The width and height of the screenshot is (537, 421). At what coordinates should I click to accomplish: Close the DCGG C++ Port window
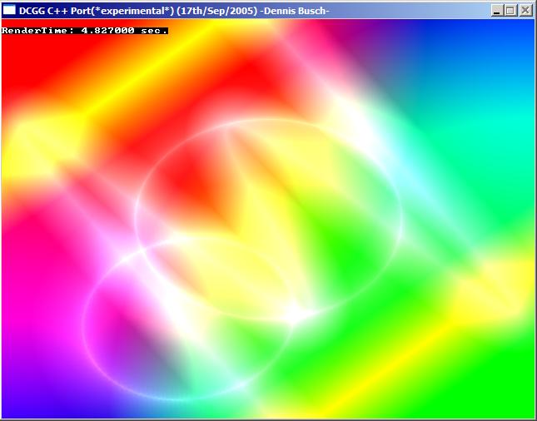525,10
